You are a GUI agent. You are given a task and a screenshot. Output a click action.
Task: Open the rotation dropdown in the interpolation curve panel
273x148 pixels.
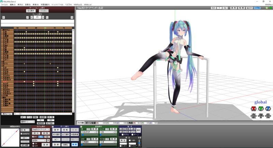click(25, 130)
